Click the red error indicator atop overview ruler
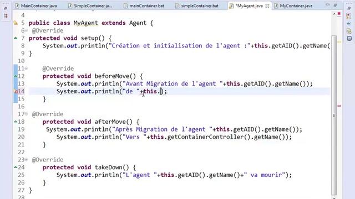 (339, 14)
